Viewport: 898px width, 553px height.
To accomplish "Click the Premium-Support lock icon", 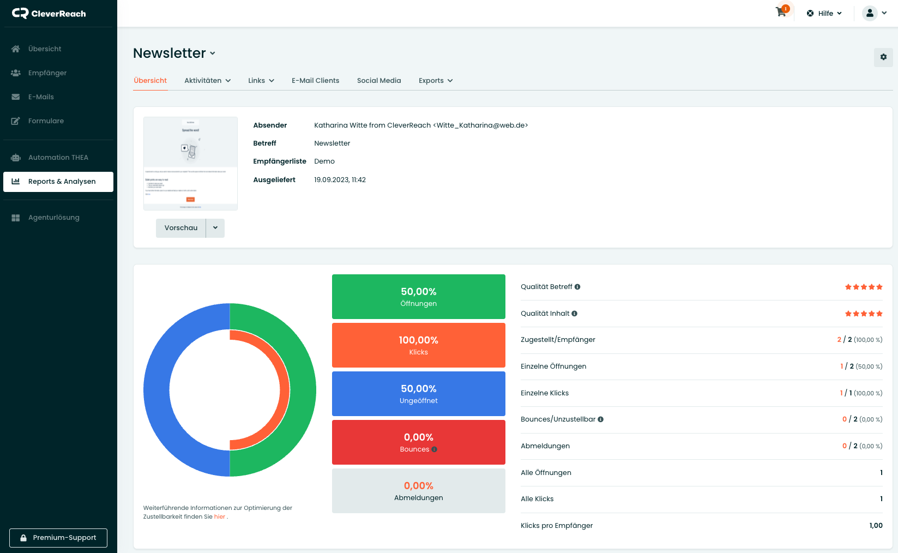I will [x=23, y=538].
